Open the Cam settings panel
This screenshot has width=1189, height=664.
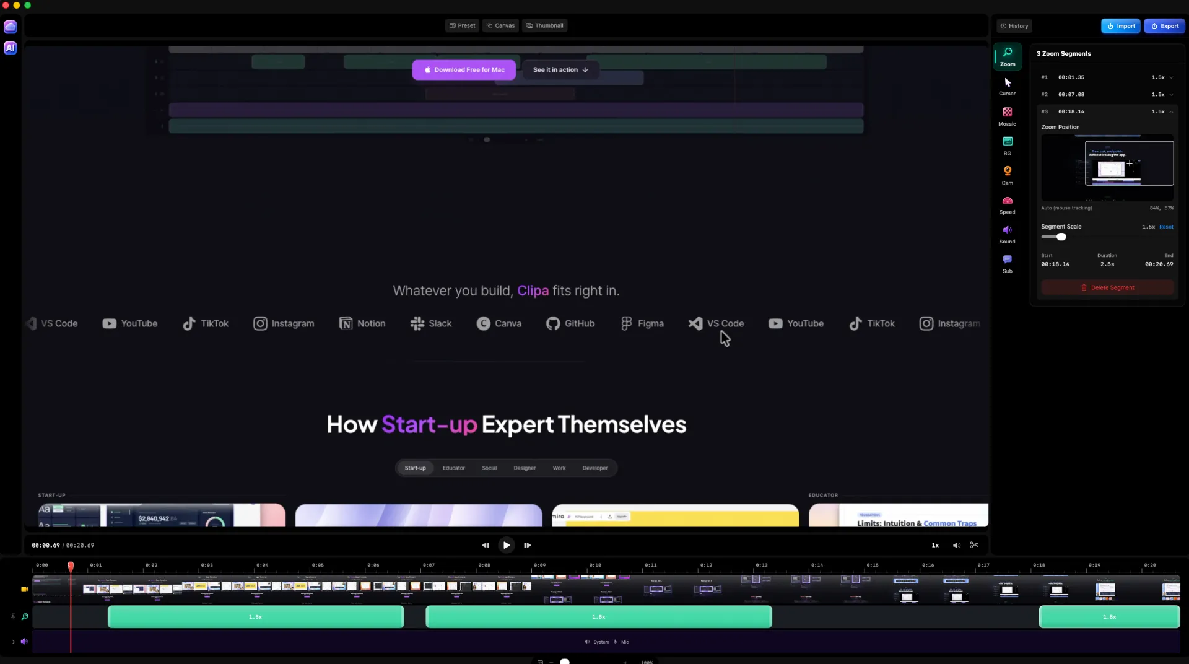pyautogui.click(x=1008, y=175)
